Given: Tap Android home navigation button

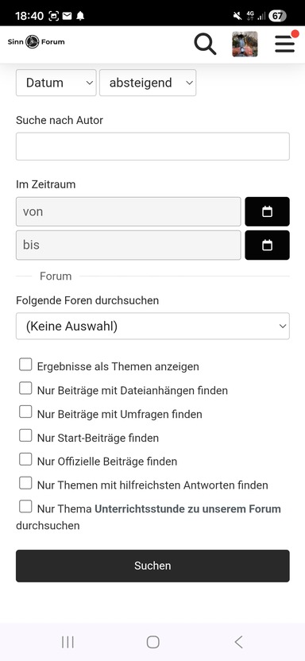Looking at the screenshot, I should (x=153, y=642).
